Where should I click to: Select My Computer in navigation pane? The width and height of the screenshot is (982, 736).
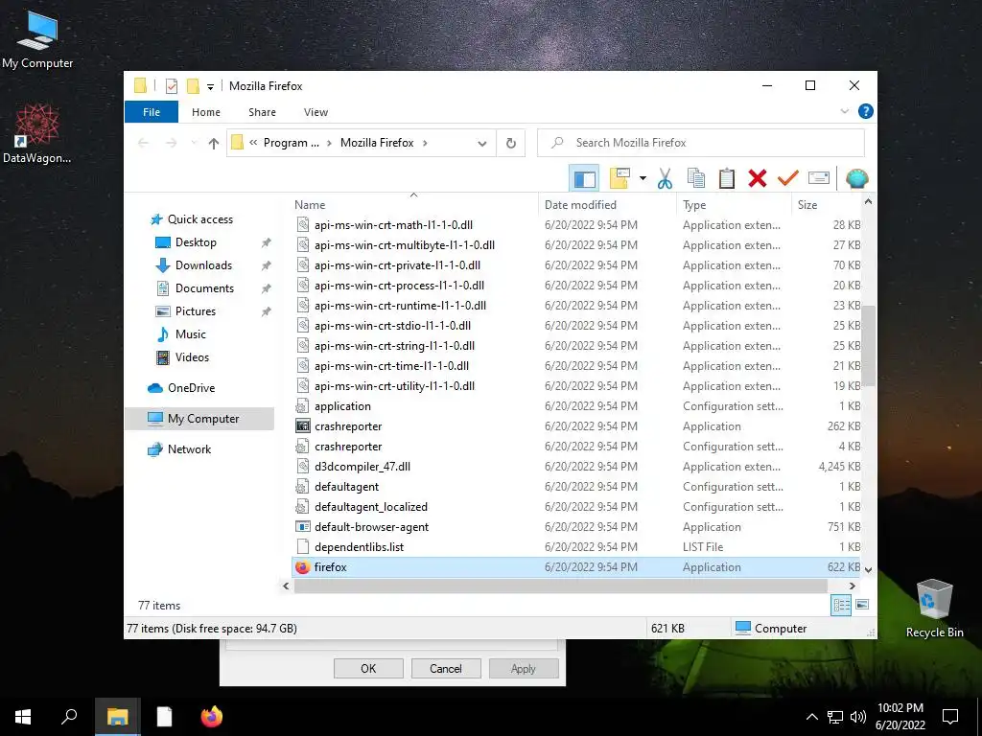click(199, 419)
